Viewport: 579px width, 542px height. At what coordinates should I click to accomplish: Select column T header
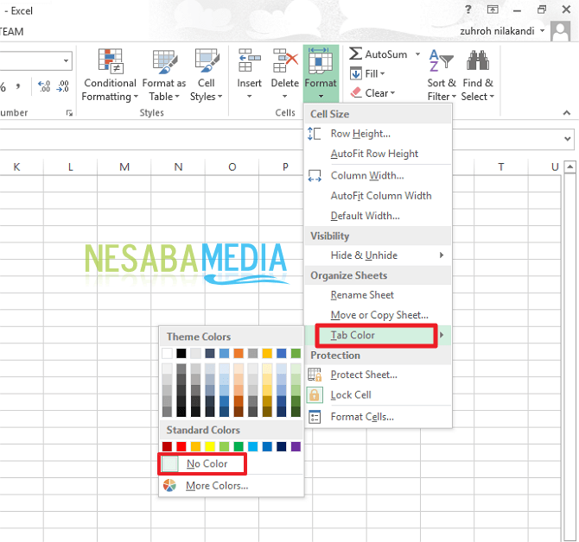pyautogui.click(x=501, y=167)
